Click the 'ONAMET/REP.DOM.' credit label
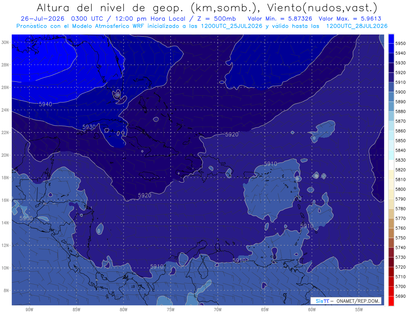 (358, 301)
